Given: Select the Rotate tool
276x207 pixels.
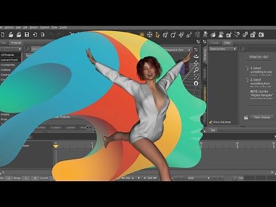Looking at the screenshot, I should point(165,35).
